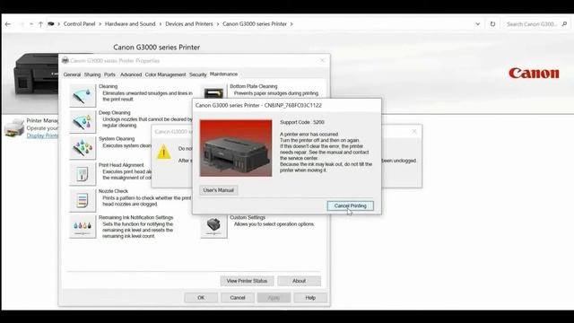The width and height of the screenshot is (574, 323).
Task: Click Cancel Printing button
Action: pos(351,205)
